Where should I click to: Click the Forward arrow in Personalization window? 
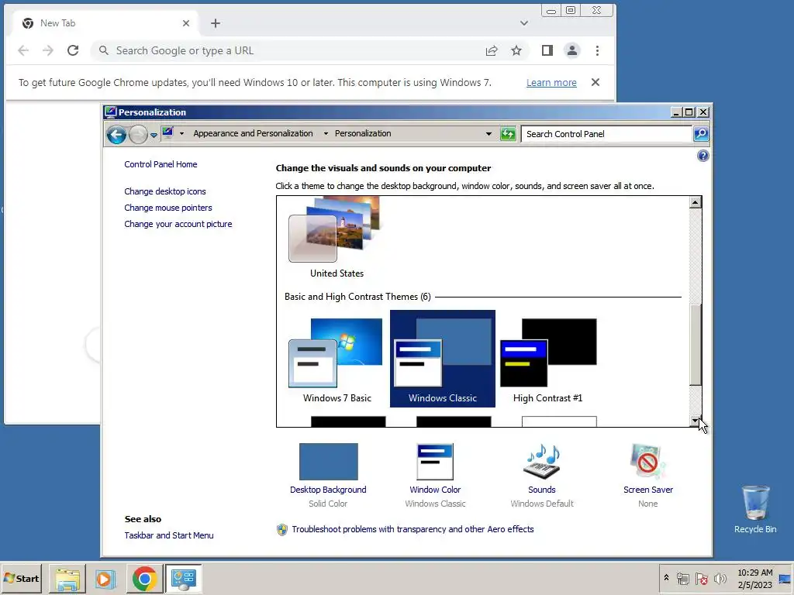tap(138, 135)
